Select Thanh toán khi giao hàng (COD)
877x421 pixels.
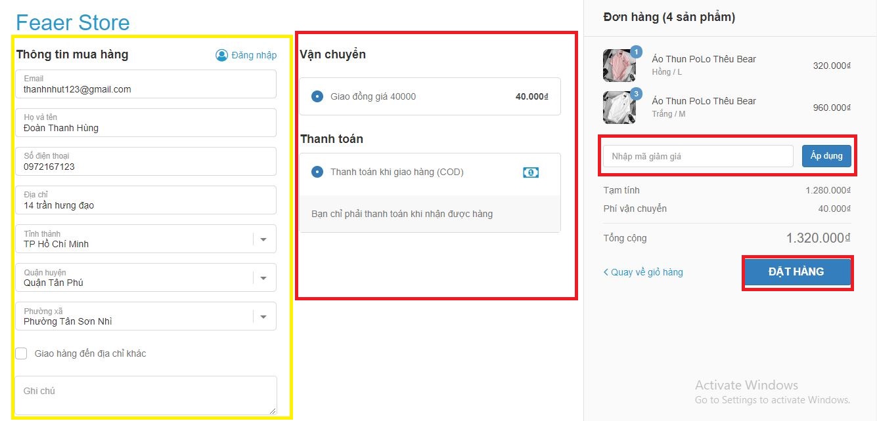click(x=317, y=172)
